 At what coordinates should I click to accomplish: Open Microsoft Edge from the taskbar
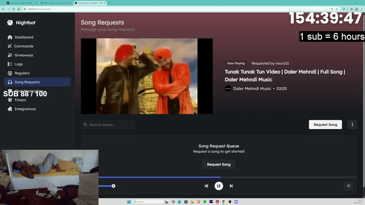[180, 202]
